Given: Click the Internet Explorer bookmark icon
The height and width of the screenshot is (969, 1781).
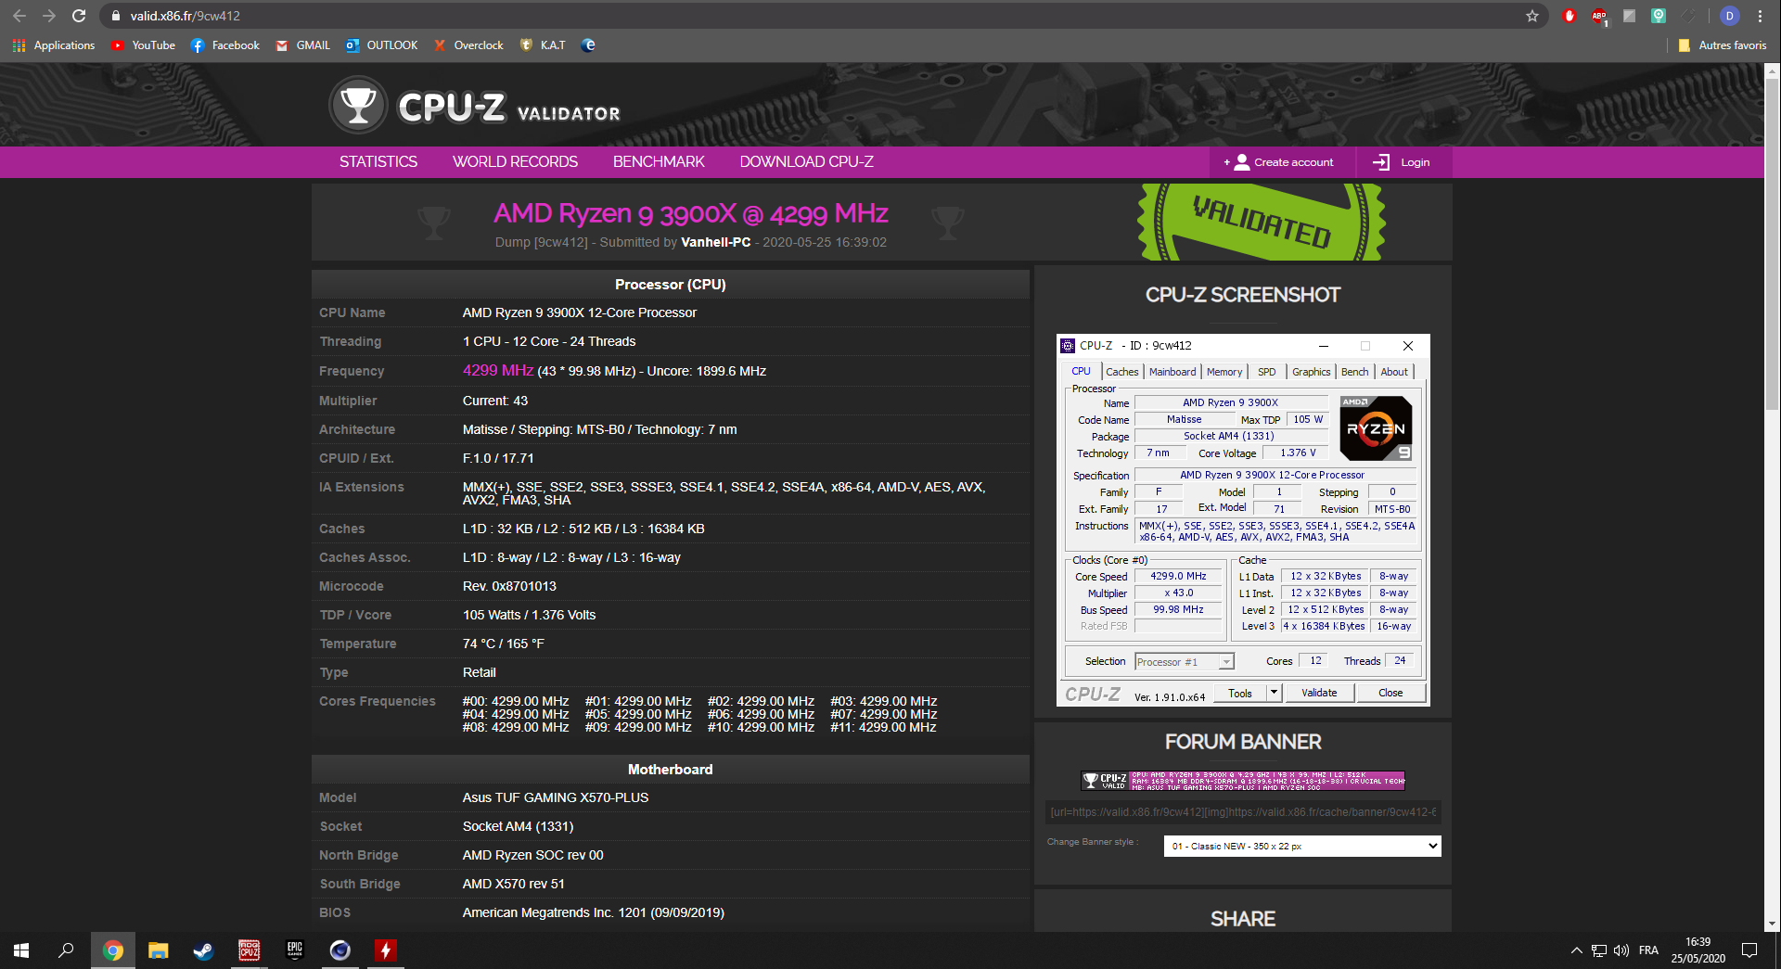Looking at the screenshot, I should point(588,45).
